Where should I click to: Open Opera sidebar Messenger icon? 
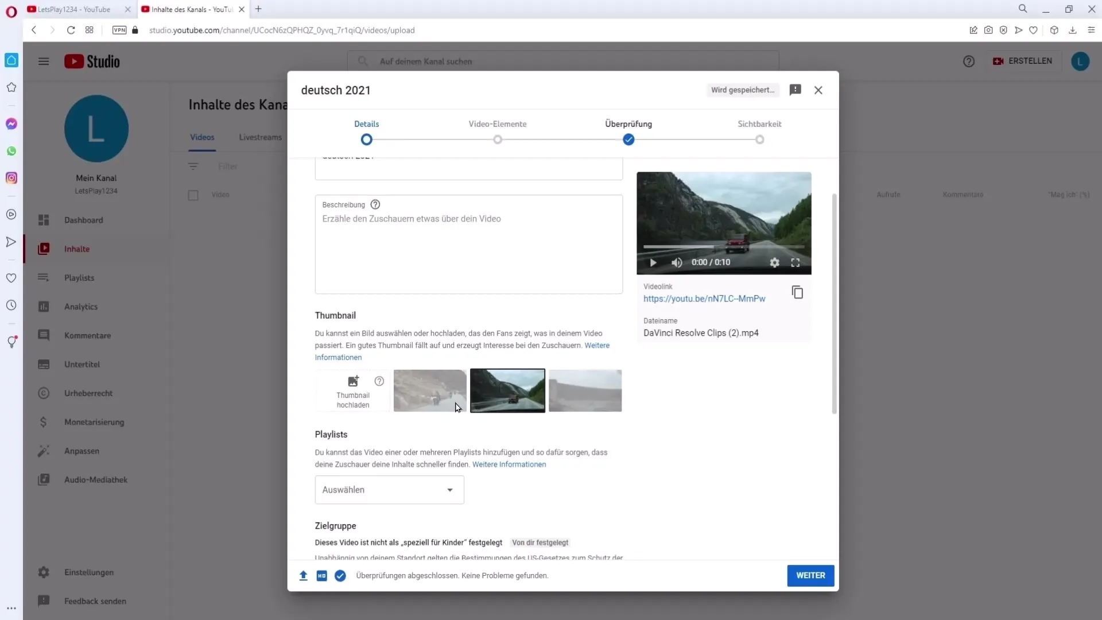(11, 124)
